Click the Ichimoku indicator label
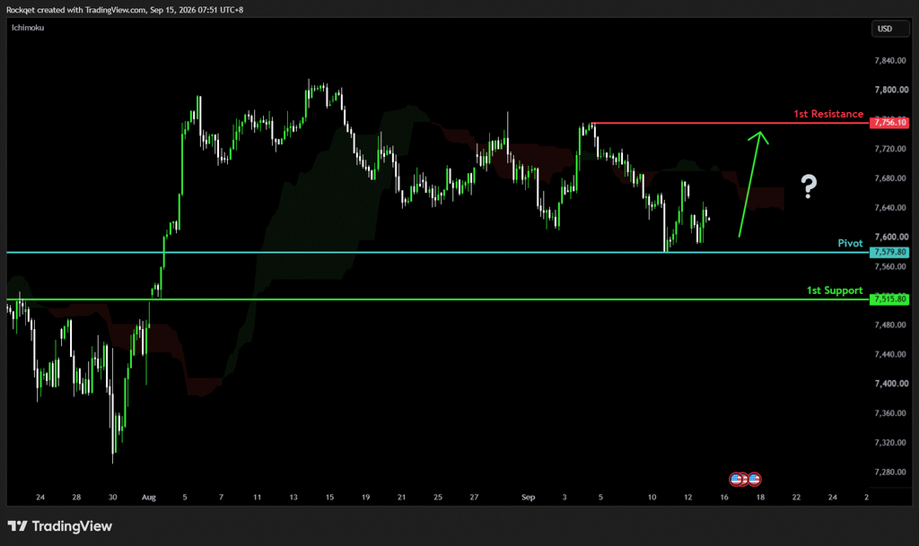The height and width of the screenshot is (546, 919). pyautogui.click(x=28, y=28)
